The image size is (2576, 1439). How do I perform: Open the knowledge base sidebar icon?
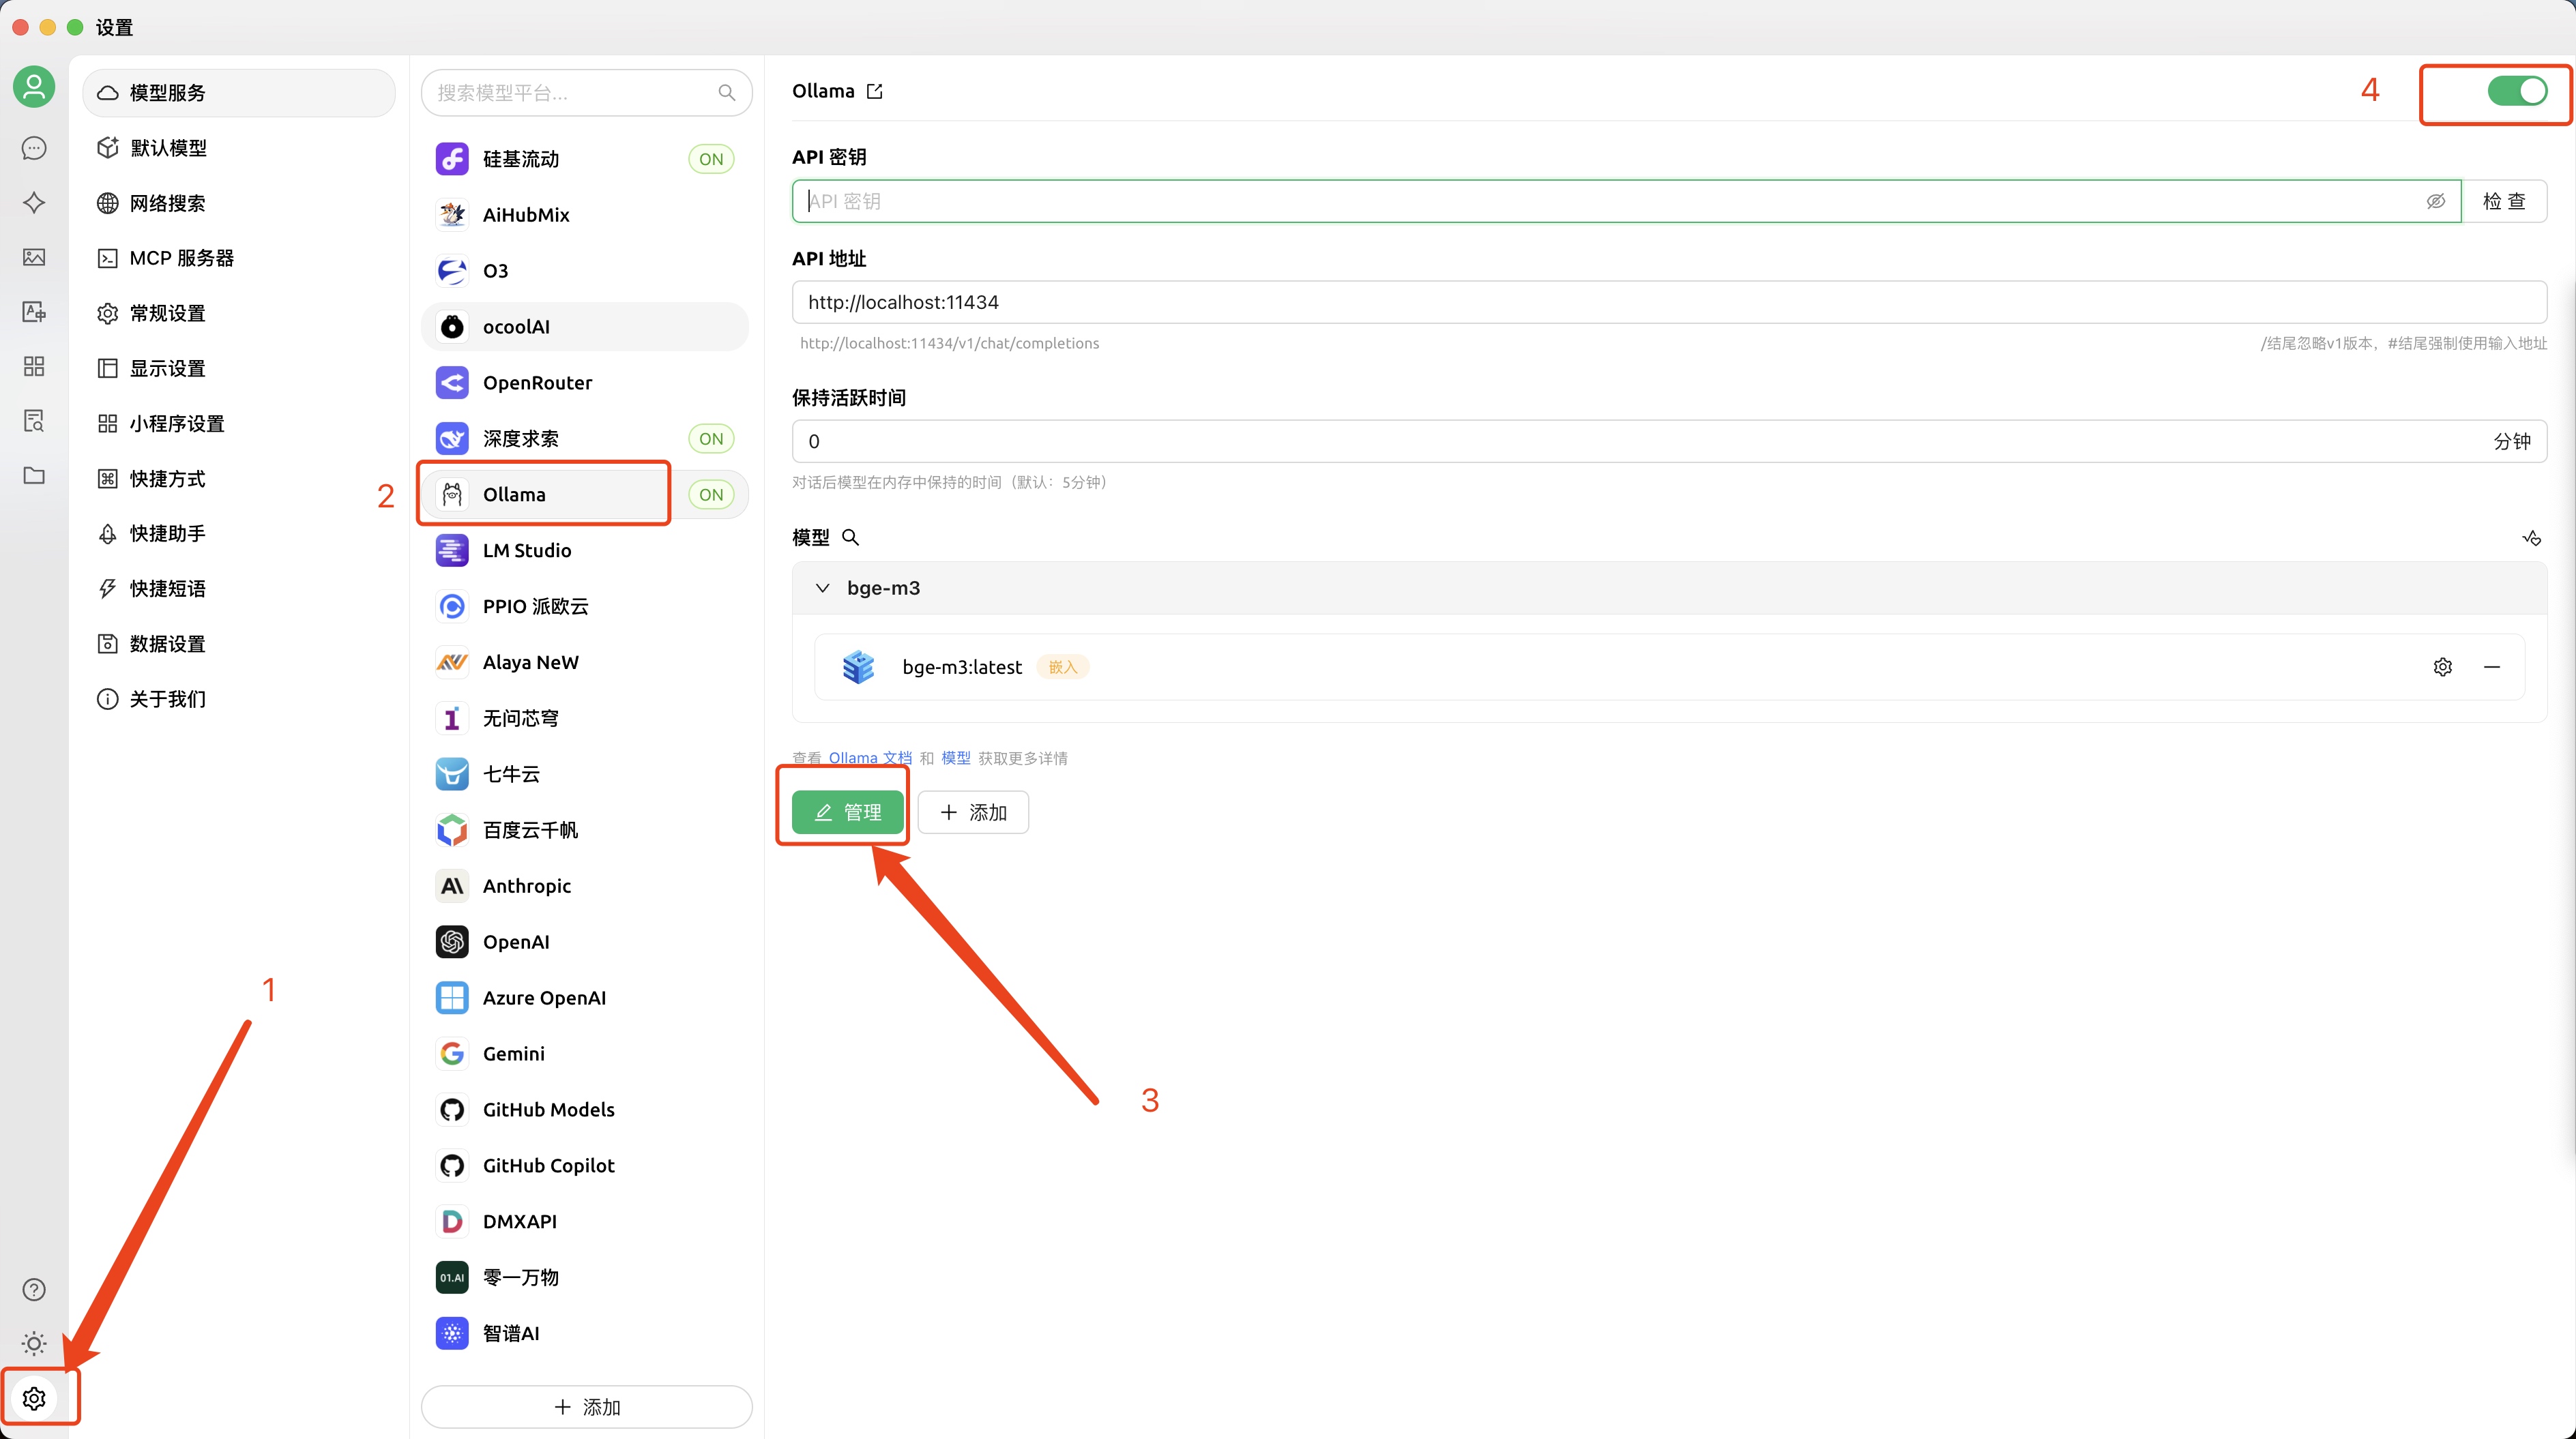pyautogui.click(x=34, y=421)
